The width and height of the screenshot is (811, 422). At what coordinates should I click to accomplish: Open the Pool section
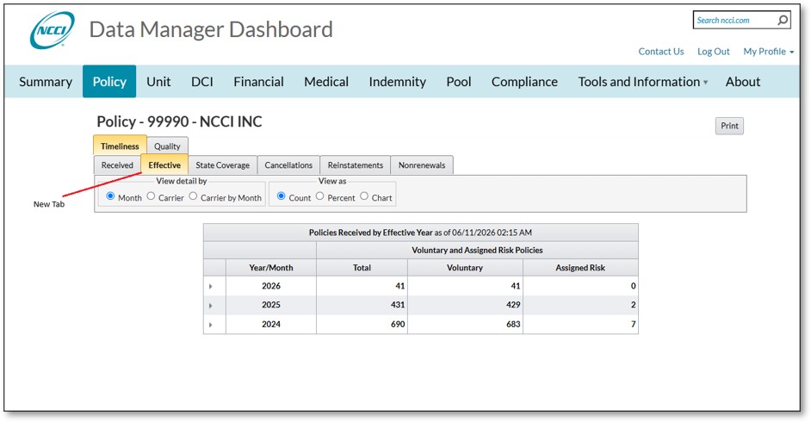[458, 82]
